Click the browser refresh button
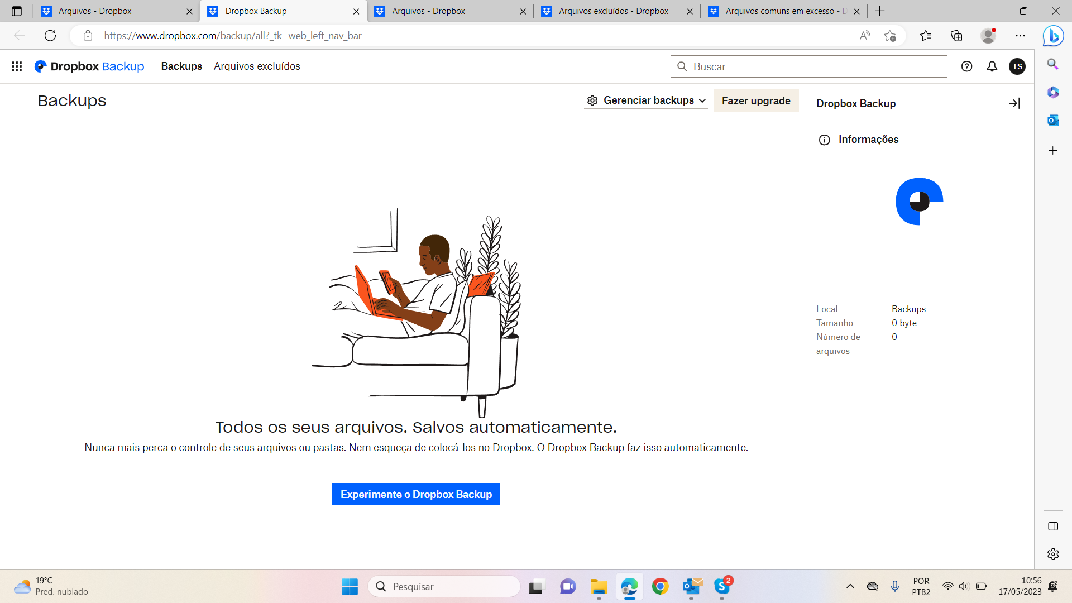 tap(50, 36)
